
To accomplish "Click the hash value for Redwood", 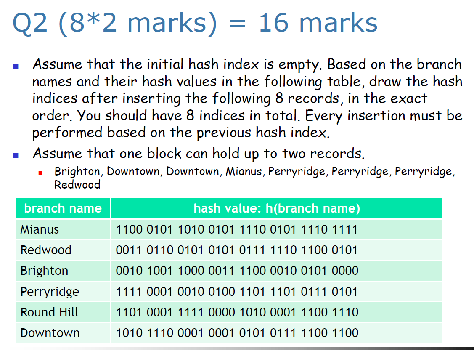I will 235,250.
